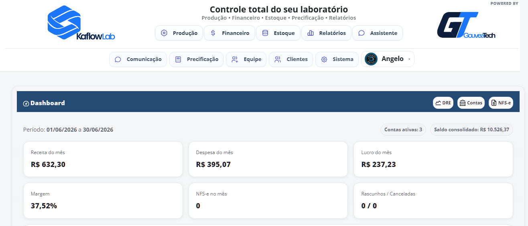Click the margin value 37,52%
The image size is (528, 226).
pos(44,206)
